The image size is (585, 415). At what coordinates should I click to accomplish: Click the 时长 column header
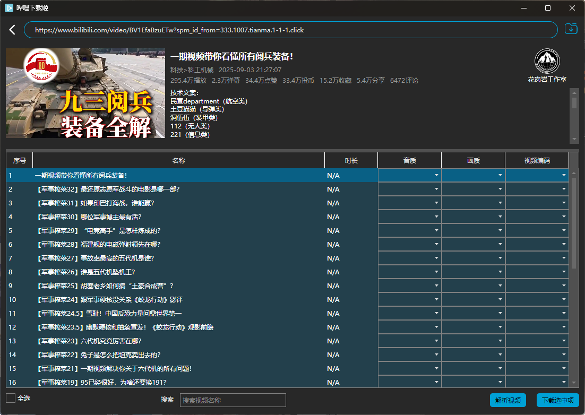pyautogui.click(x=350, y=160)
